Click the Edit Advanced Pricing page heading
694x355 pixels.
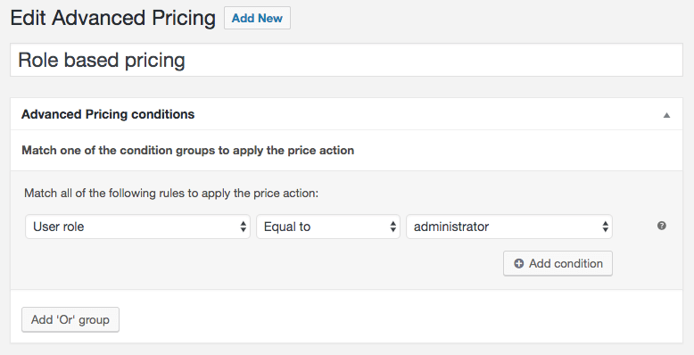[113, 18]
